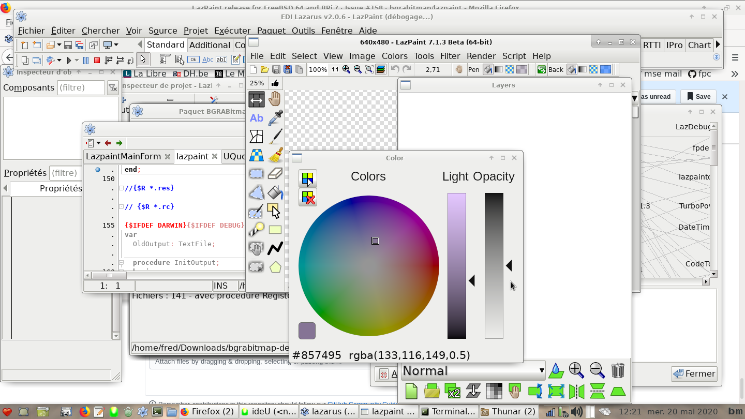The image size is (745, 419).
Task: Open the zoom level dropdown showing 100%
Action: point(317,69)
